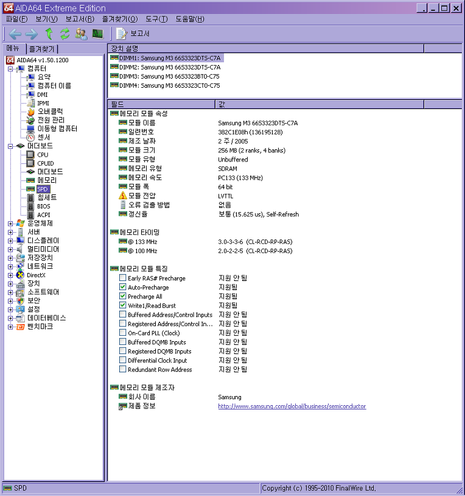Click the Back arrow toolbar icon
465x496 pixels.
coord(15,34)
